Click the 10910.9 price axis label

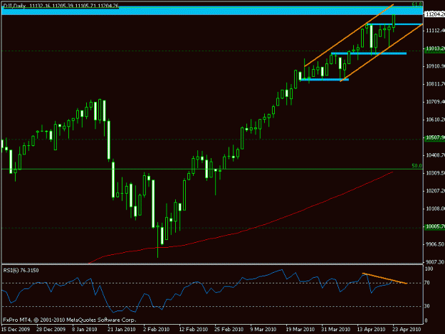tap(435, 66)
